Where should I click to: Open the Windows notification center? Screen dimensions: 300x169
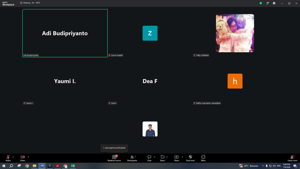coord(295,166)
